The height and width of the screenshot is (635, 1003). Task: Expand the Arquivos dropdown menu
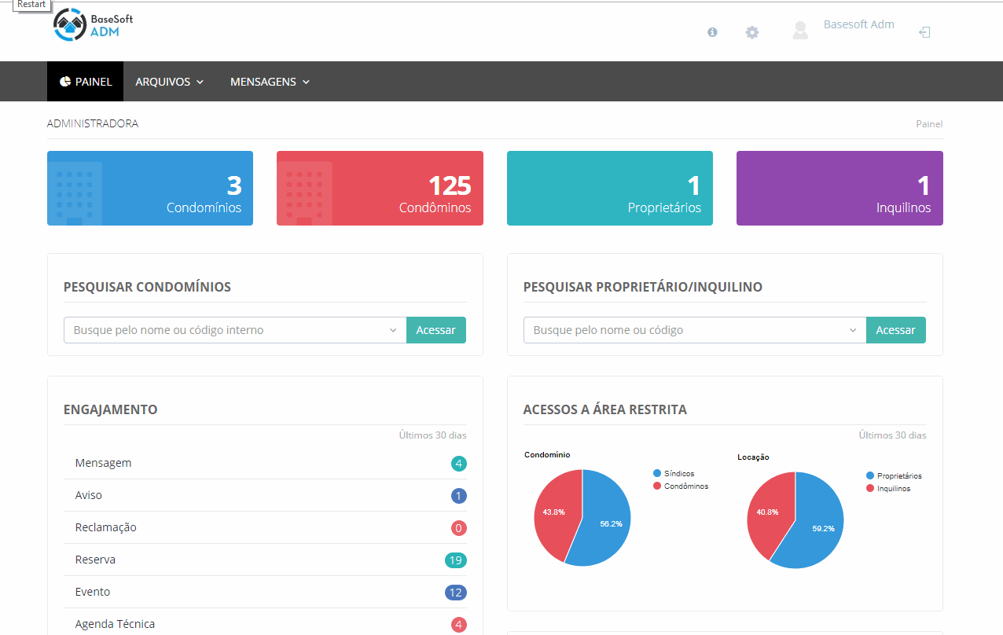(x=169, y=82)
